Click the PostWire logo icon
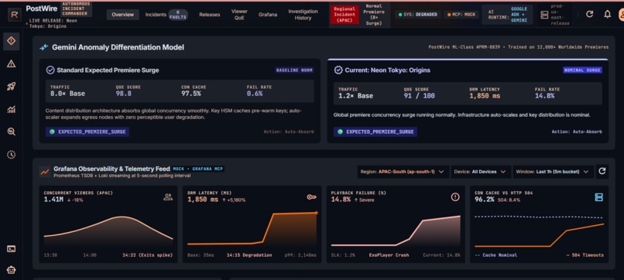The width and height of the screenshot is (624, 280). tap(15, 15)
